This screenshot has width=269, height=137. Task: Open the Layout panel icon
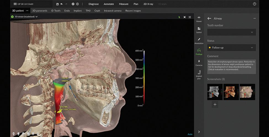pyautogui.click(x=199, y=30)
